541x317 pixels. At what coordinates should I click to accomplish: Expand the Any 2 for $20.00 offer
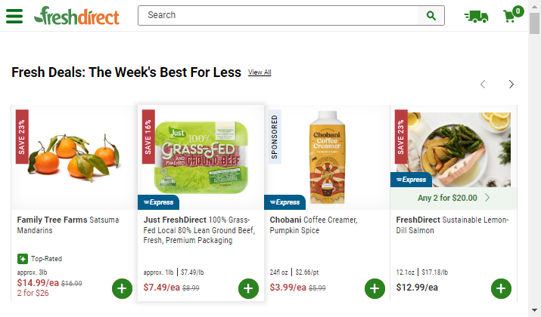click(453, 199)
